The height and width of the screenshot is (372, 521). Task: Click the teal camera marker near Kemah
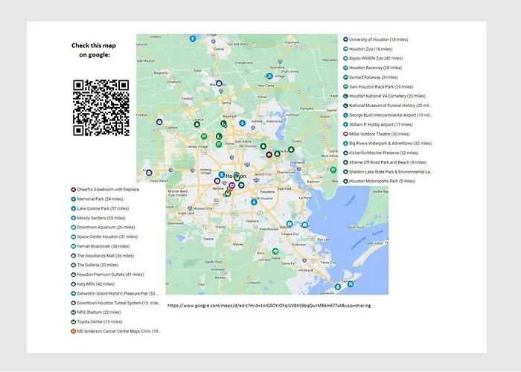coord(304,225)
